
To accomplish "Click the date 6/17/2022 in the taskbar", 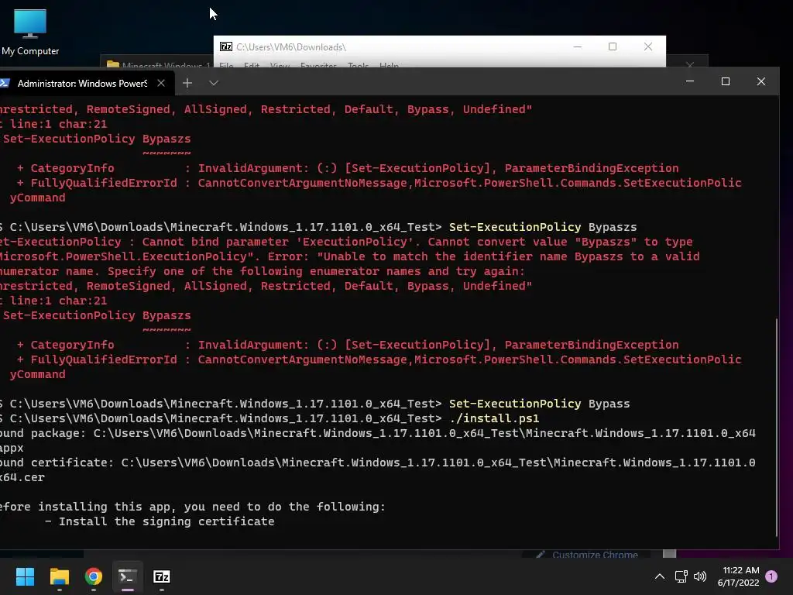I will 738,583.
